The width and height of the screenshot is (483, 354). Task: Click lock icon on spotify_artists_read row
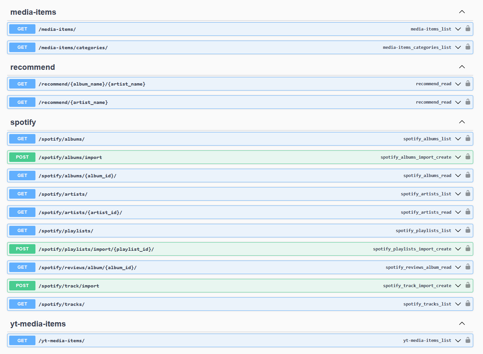[x=468, y=212]
